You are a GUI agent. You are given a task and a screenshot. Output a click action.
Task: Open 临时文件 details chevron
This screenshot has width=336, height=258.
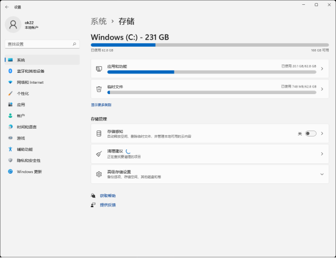[322, 89]
